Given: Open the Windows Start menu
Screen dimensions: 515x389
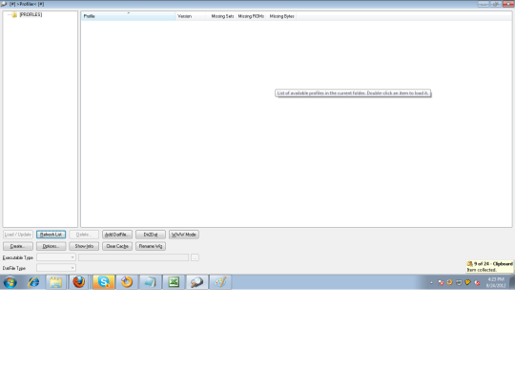Looking at the screenshot, I should [10, 282].
